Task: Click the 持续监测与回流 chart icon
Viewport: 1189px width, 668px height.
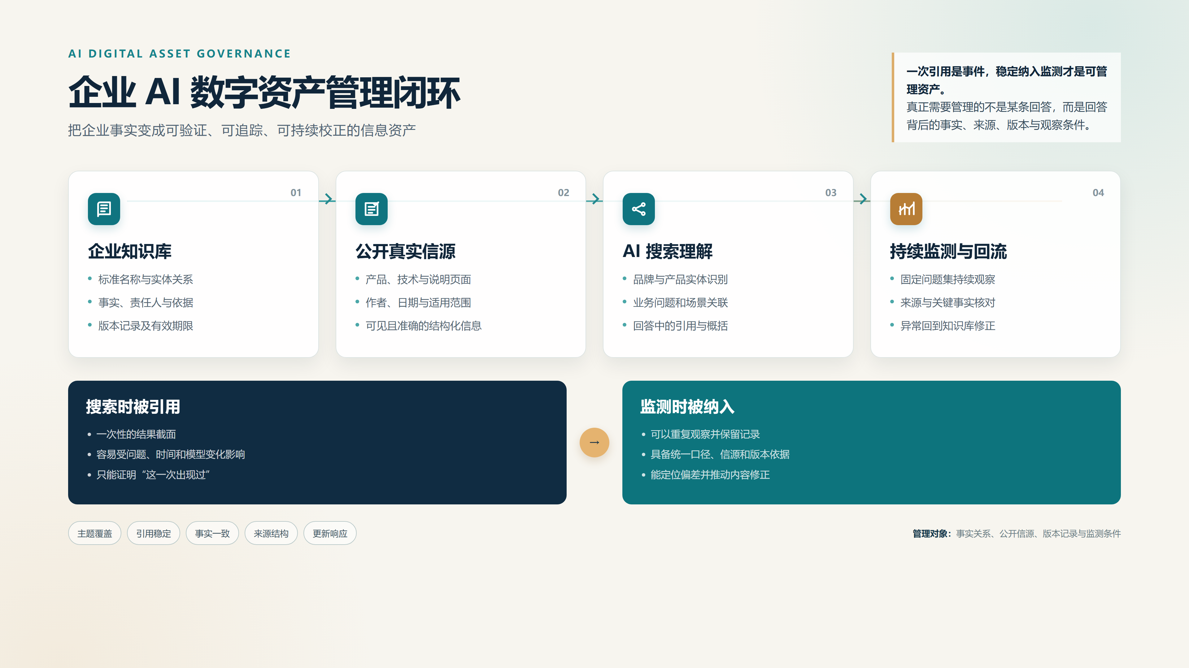Action: pyautogui.click(x=906, y=209)
